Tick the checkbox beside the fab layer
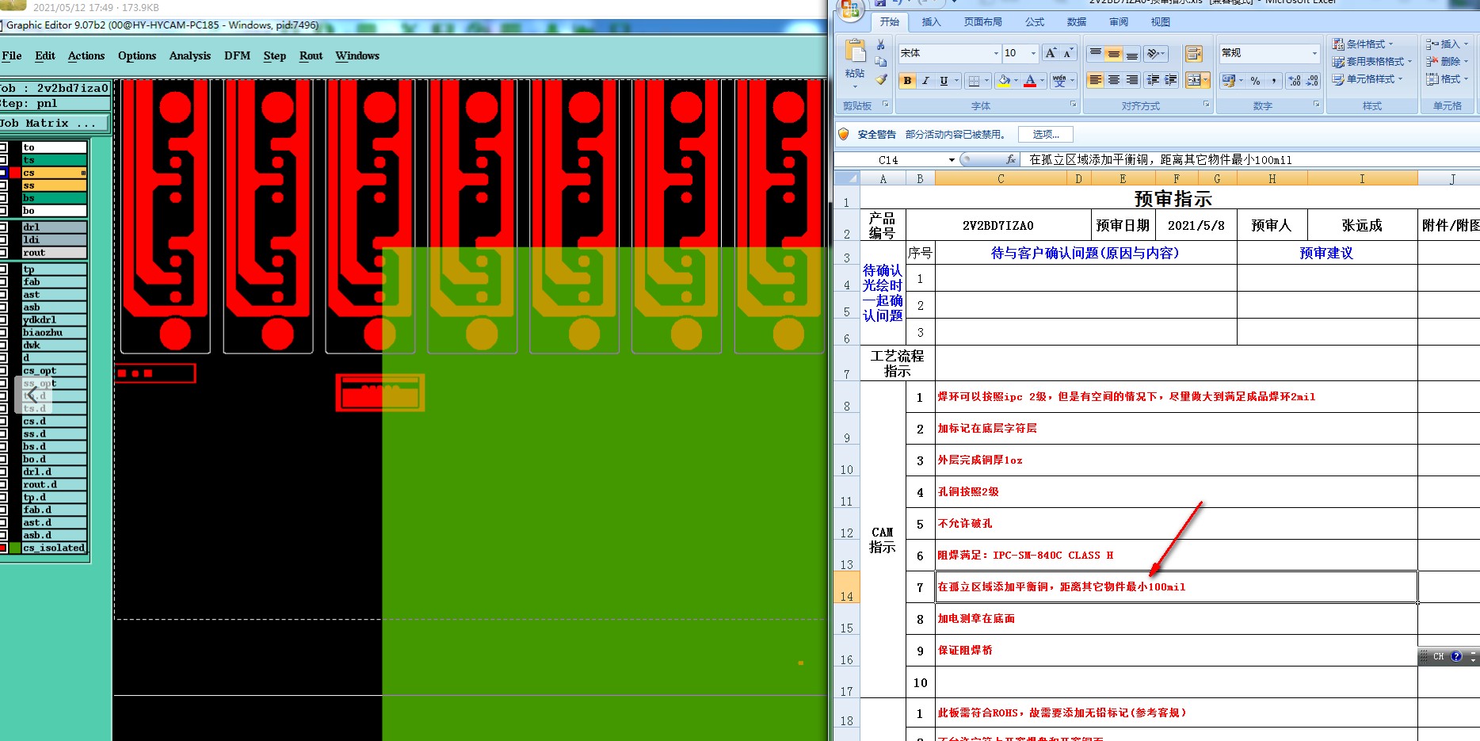This screenshot has width=1480, height=741. click(3, 282)
